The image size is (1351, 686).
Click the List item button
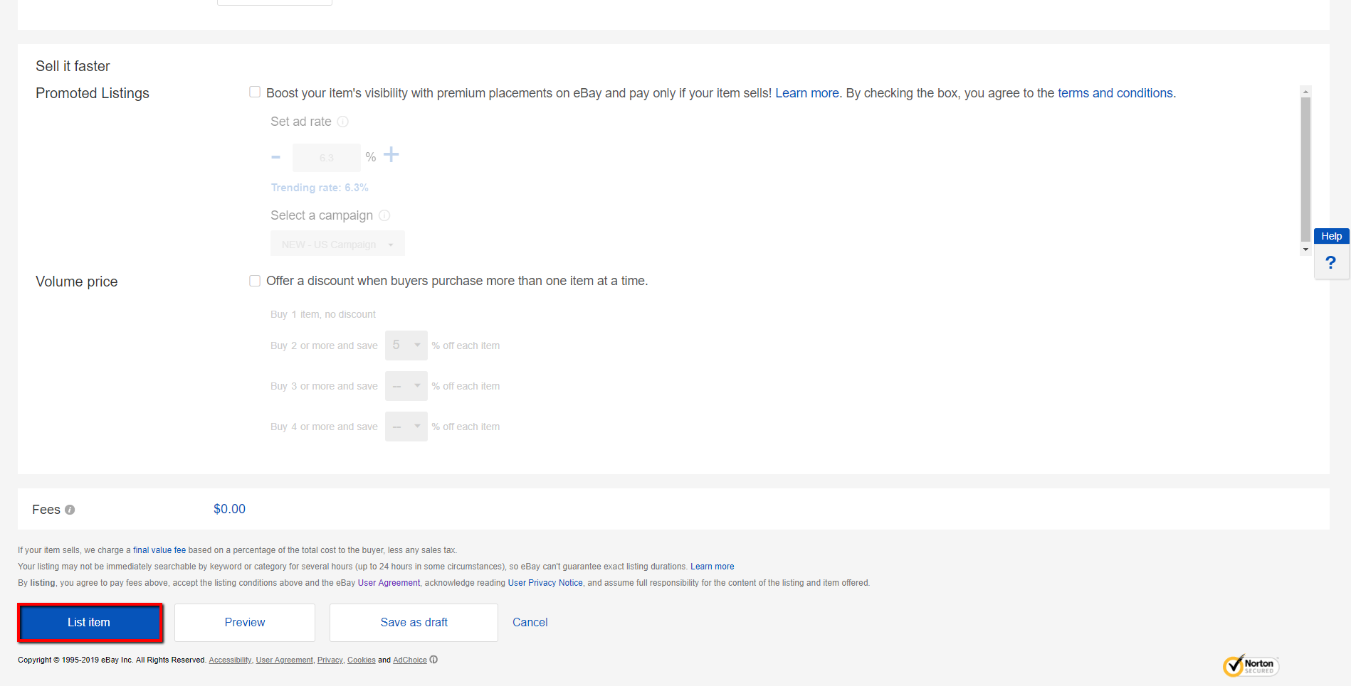90,623
